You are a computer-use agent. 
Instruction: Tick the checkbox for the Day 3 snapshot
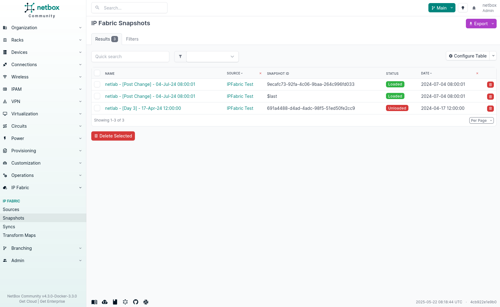pos(97,108)
